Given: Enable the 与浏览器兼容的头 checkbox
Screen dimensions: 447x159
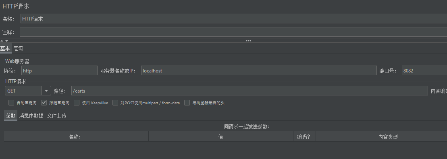Looking at the screenshot, I should (x=187, y=103).
